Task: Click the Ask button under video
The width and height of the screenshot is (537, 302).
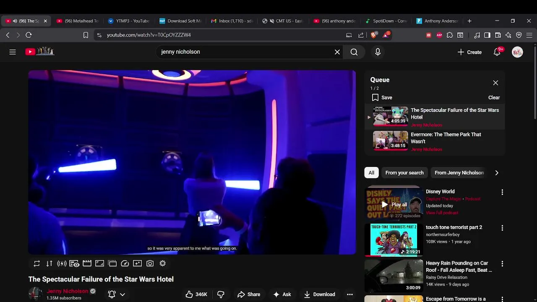Action: pos(282,294)
